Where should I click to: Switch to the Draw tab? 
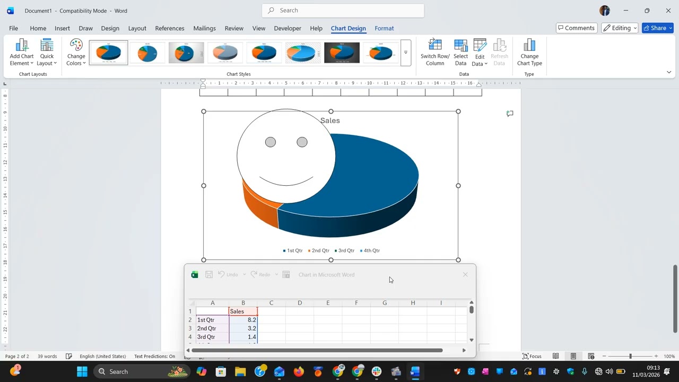[x=85, y=28]
